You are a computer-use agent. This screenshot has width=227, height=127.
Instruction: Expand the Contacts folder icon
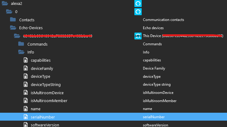click(x=13, y=19)
